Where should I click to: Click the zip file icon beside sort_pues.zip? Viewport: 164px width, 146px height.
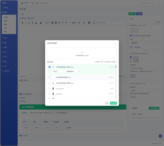point(53,88)
